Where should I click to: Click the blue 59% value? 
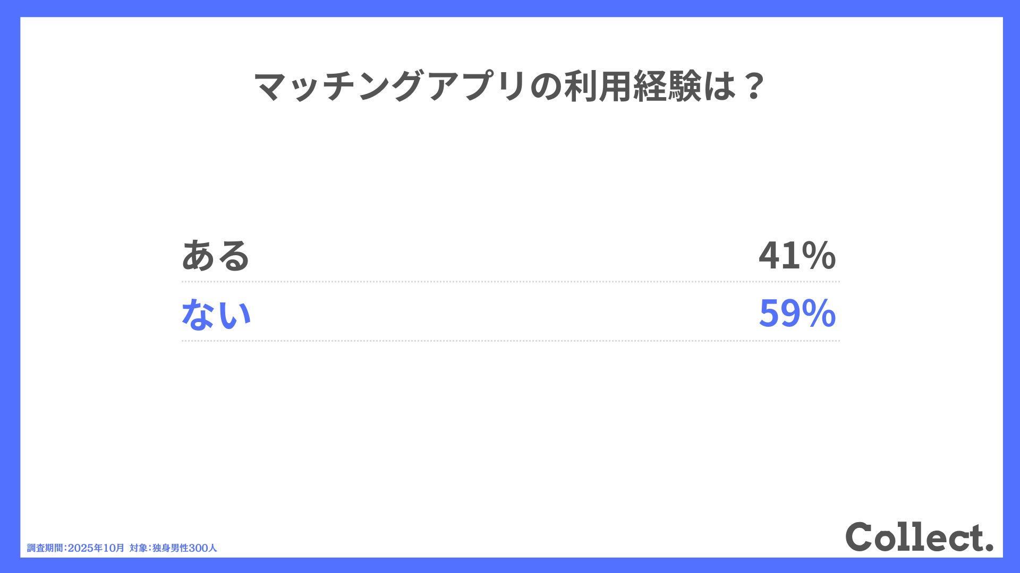797,314
